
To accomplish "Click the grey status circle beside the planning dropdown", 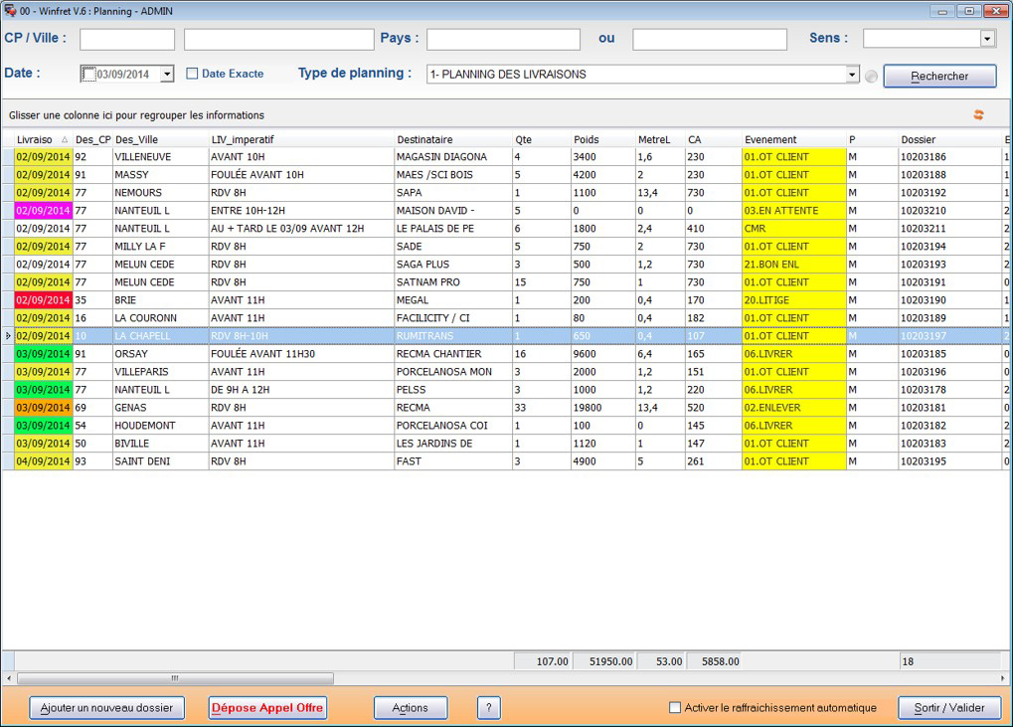I will pos(871,74).
